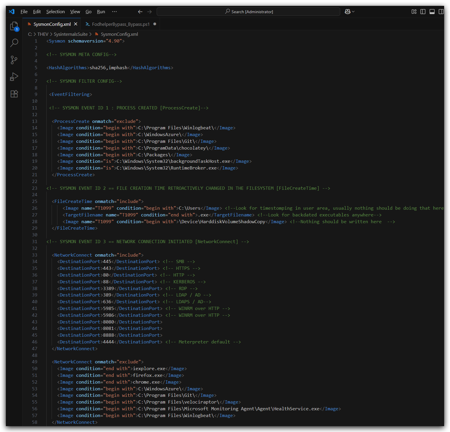Click the SysinternalsSuite breadcrumb folder

(x=71, y=34)
